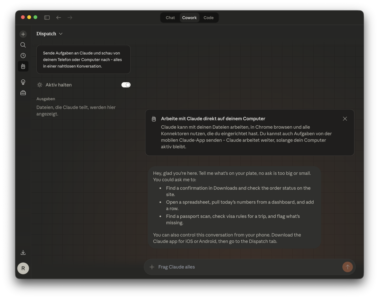Disable the Aktiv halten switch

tap(126, 85)
